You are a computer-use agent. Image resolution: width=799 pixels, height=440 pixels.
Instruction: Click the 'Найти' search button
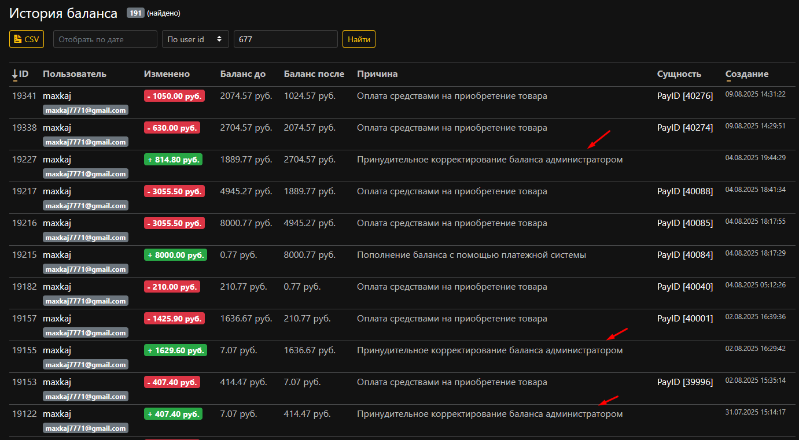(x=359, y=39)
